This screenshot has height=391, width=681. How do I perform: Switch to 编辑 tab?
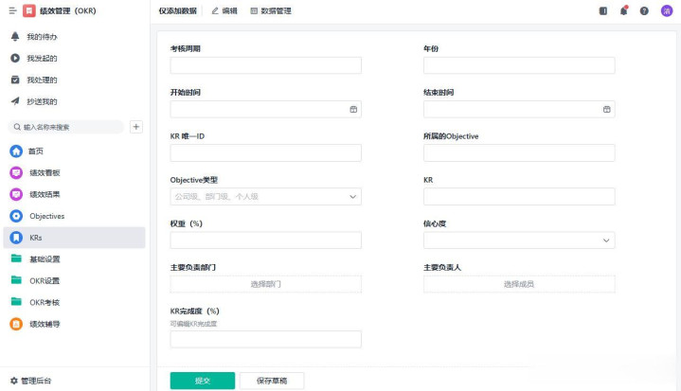224,10
